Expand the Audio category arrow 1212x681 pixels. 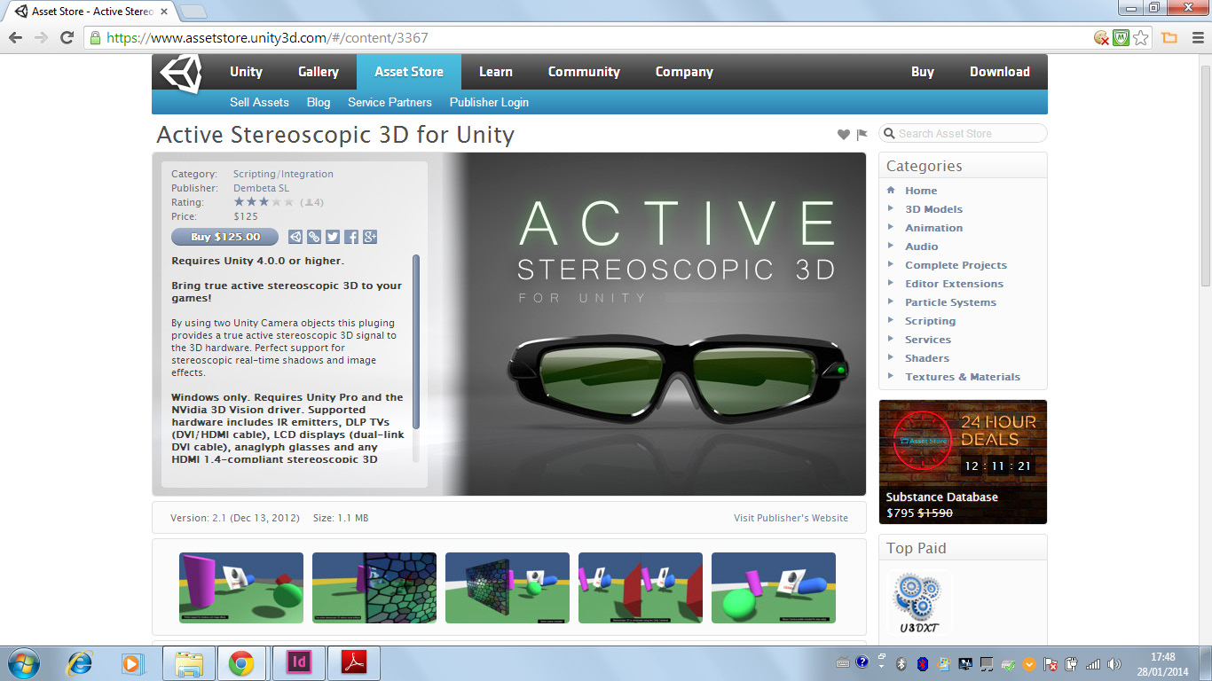click(x=891, y=246)
